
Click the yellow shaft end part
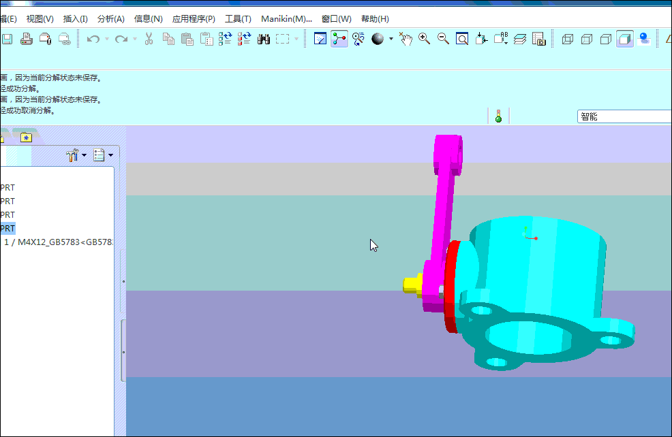(412, 286)
